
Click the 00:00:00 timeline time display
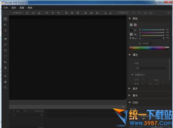click(x=39, y=111)
